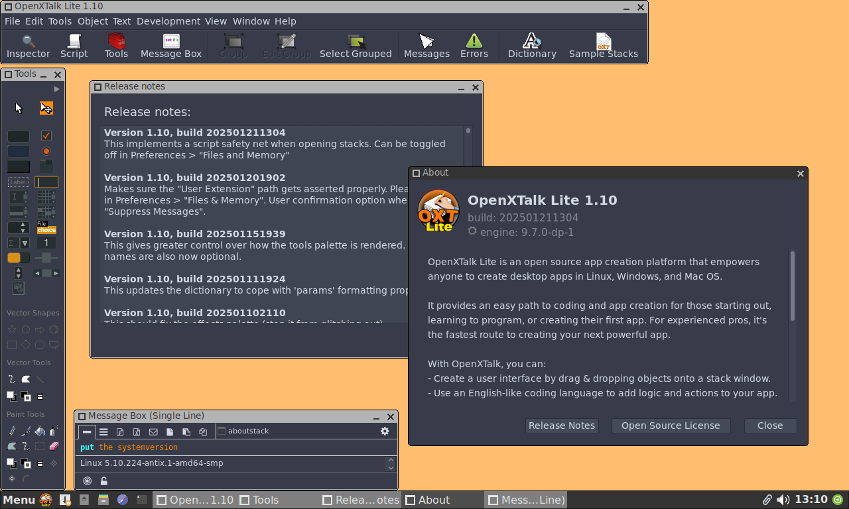Select the dashed rectangle paint selection tool
This screenshot has height=509, width=849.
pyautogui.click(x=40, y=446)
